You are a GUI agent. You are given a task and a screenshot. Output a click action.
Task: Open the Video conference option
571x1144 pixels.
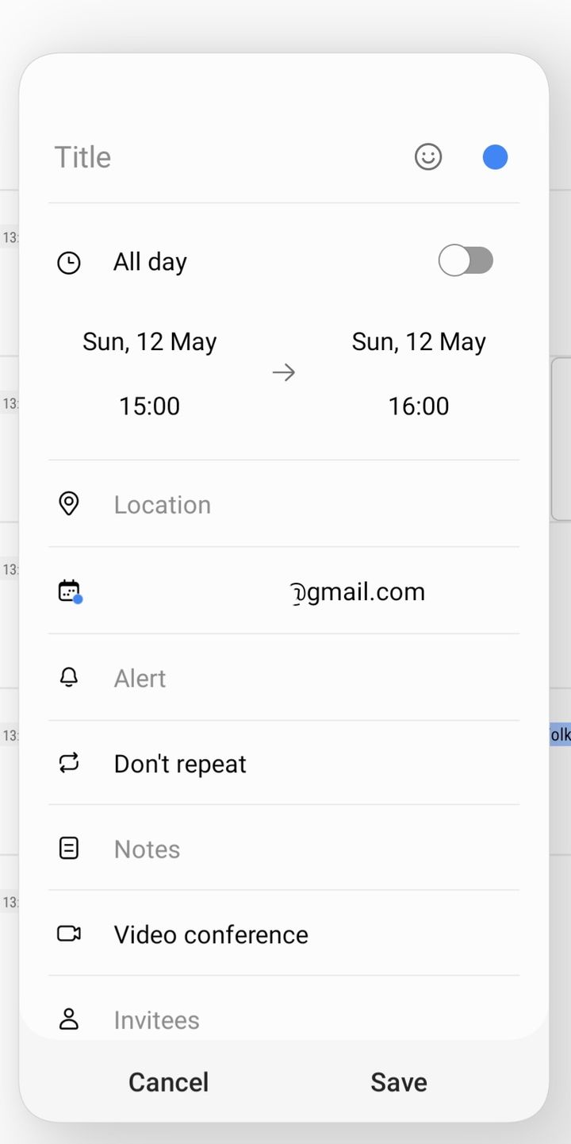(x=211, y=934)
